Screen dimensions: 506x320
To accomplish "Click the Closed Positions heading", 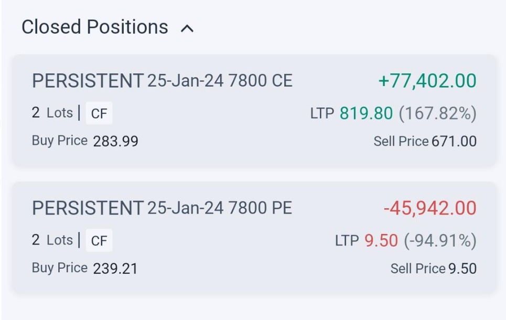I will [95, 27].
